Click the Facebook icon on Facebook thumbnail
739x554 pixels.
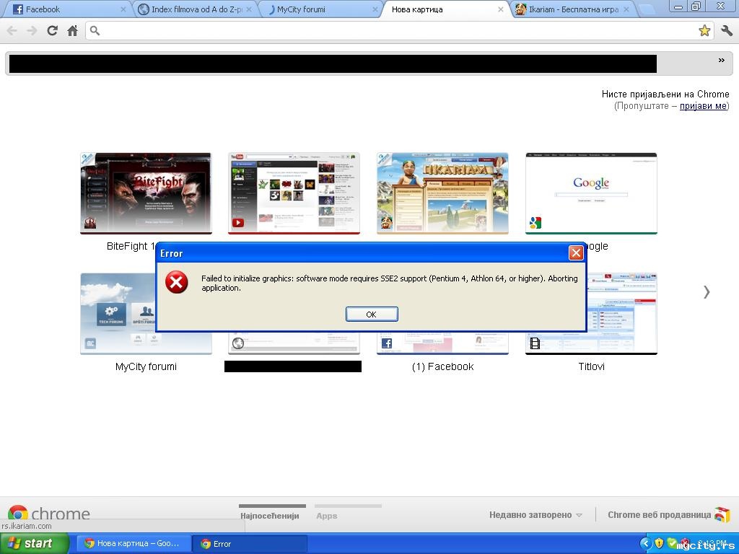coord(387,343)
